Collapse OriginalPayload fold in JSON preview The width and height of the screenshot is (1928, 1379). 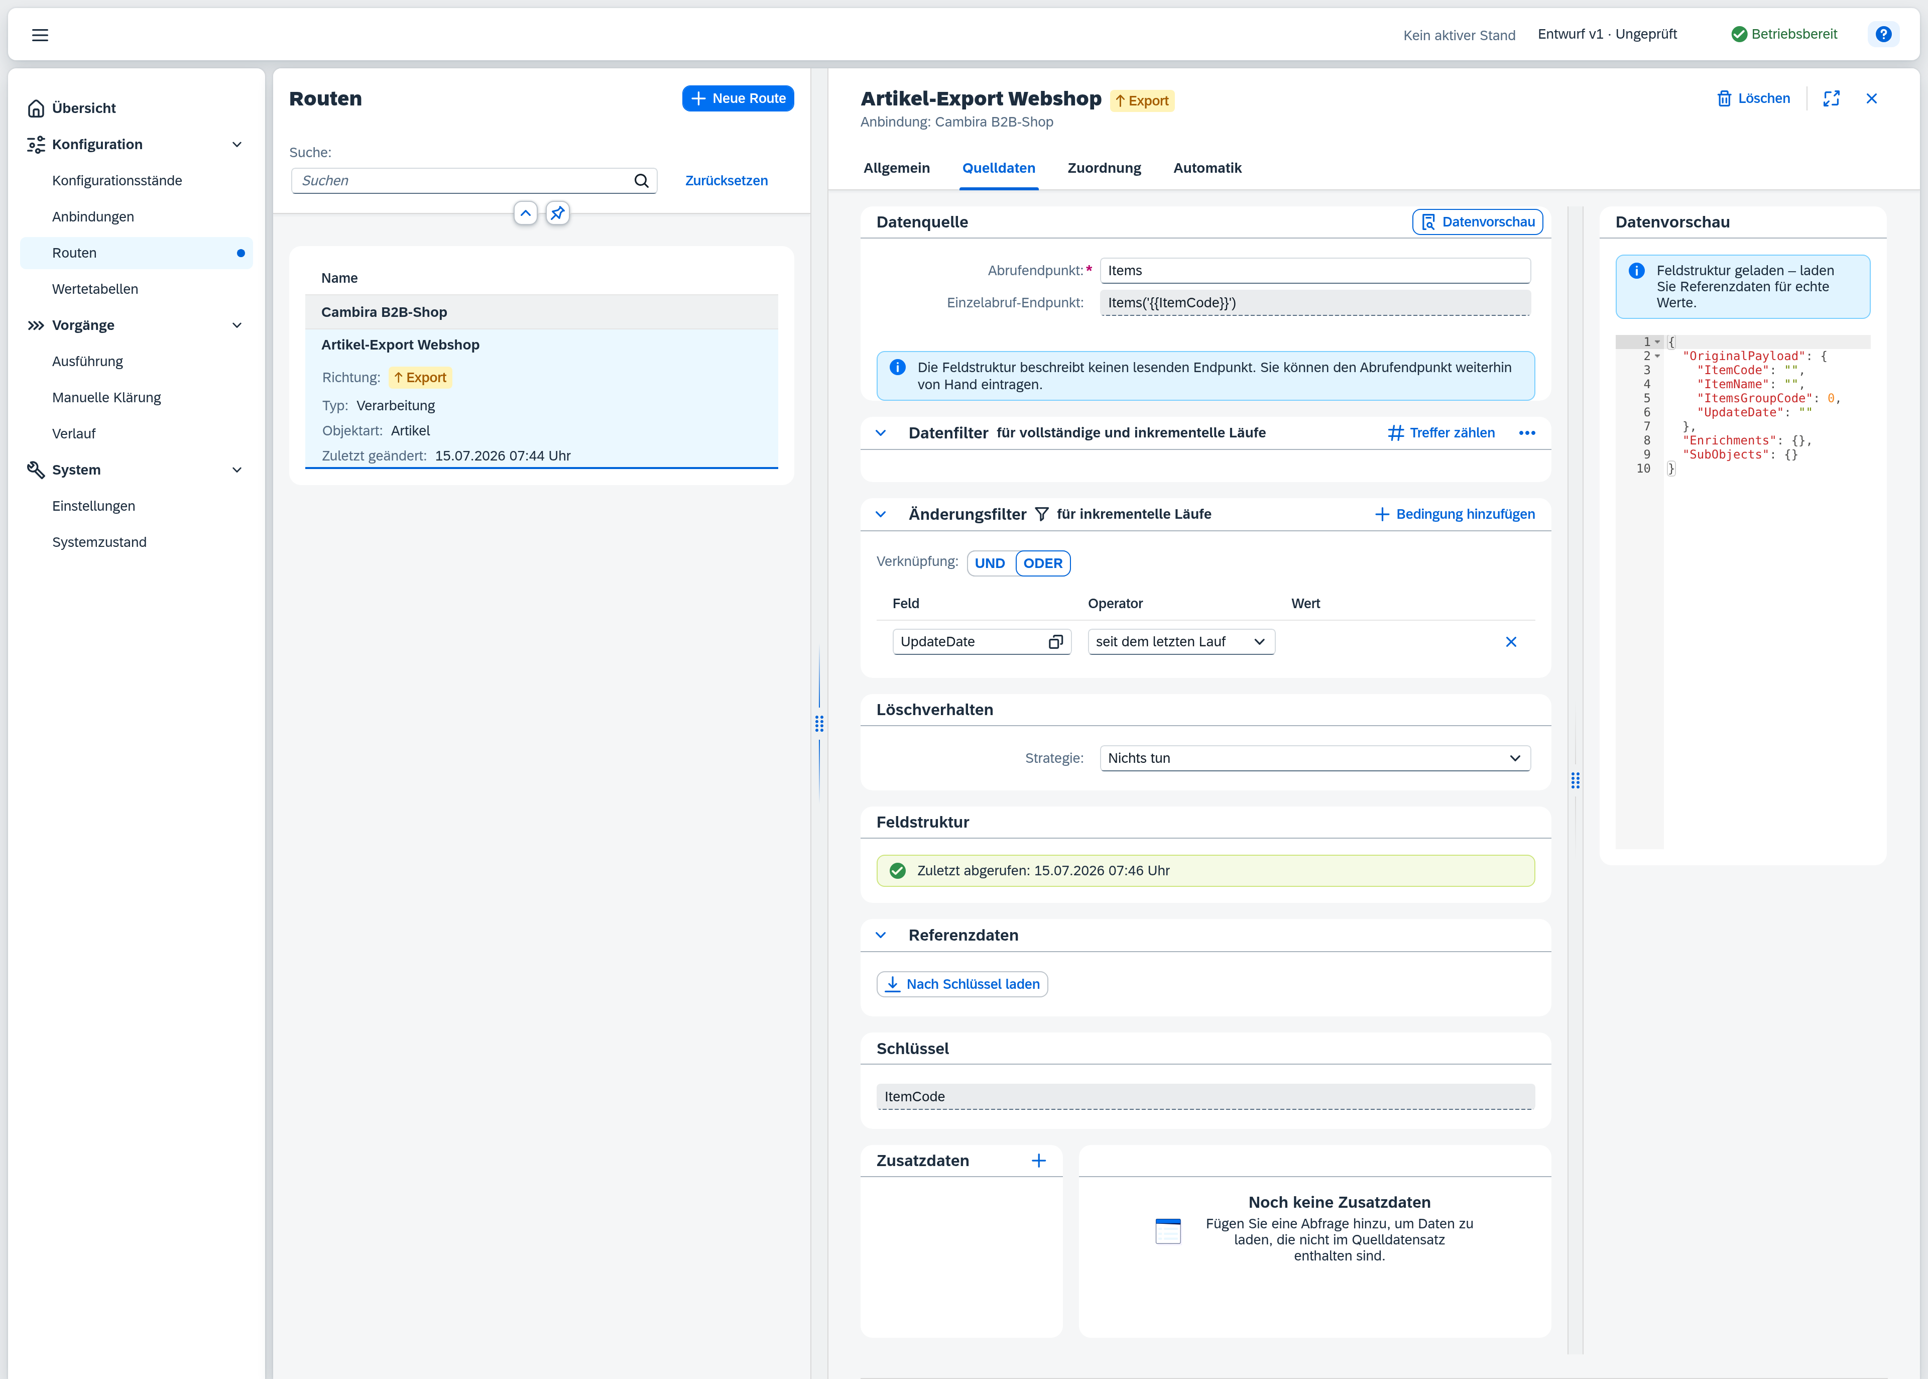pyautogui.click(x=1657, y=357)
